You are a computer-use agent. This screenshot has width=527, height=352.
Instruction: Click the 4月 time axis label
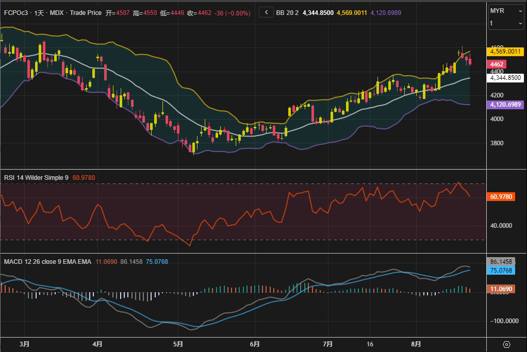tap(97, 344)
